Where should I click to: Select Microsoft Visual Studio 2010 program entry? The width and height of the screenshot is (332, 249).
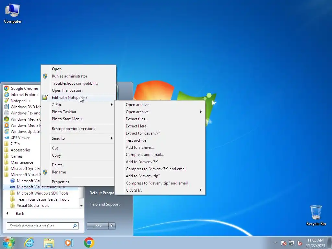pos(41,187)
